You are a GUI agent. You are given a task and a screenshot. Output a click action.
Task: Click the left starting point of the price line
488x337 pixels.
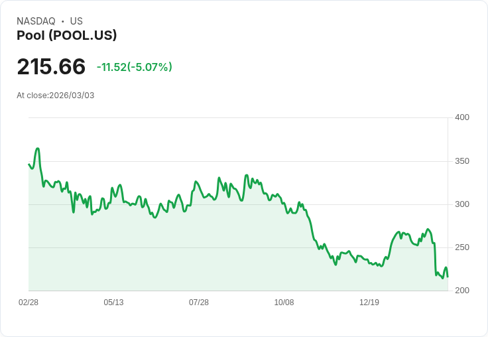pos(29,163)
